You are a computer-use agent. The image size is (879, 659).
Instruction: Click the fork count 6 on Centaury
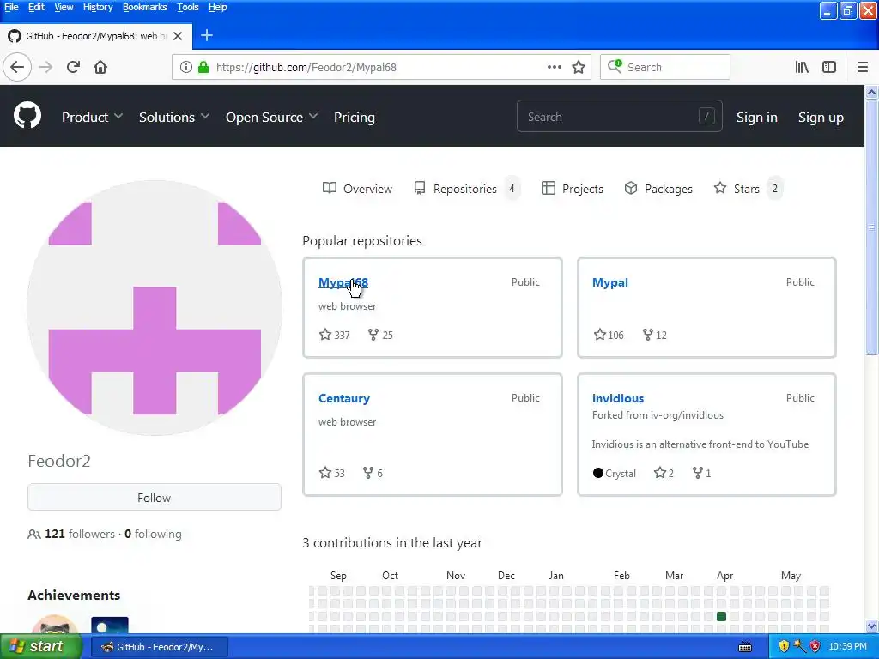tap(373, 473)
